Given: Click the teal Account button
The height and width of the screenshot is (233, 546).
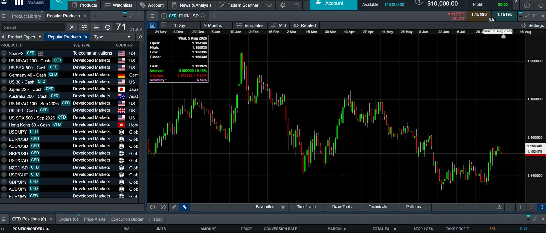Looking at the screenshot, I should (333, 4).
